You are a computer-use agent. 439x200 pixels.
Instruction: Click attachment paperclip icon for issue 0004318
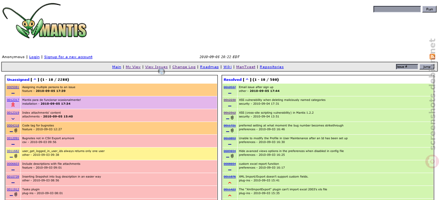(16, 131)
